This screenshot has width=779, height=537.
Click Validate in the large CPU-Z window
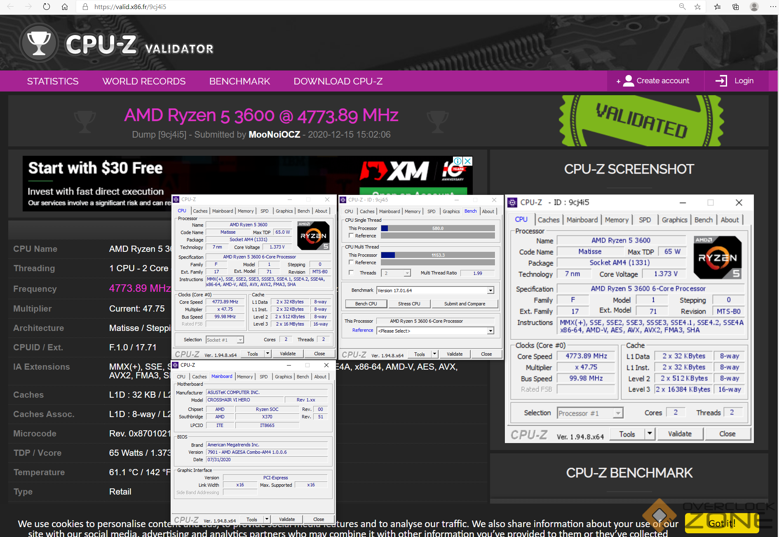(x=680, y=434)
